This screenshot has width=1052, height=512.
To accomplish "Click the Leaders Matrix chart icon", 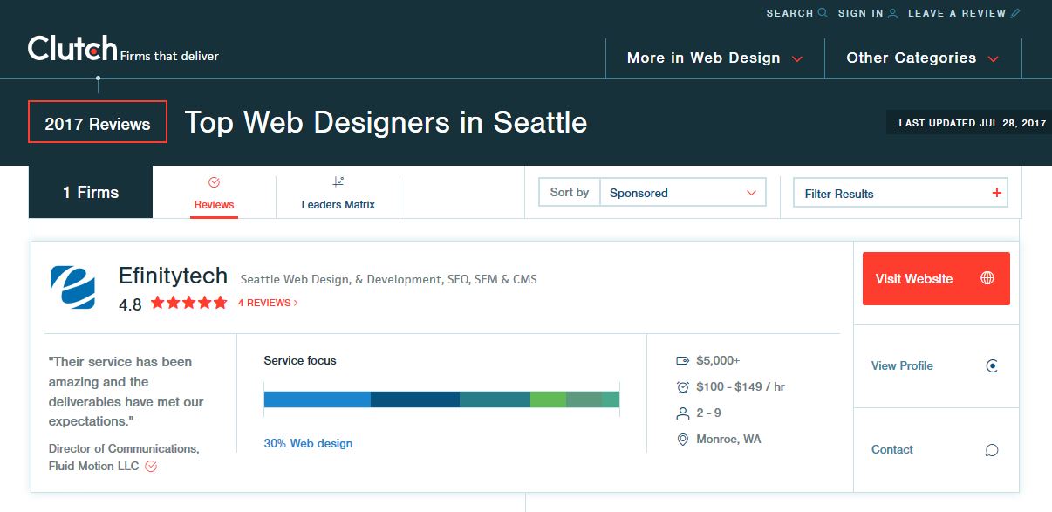I will coord(338,182).
